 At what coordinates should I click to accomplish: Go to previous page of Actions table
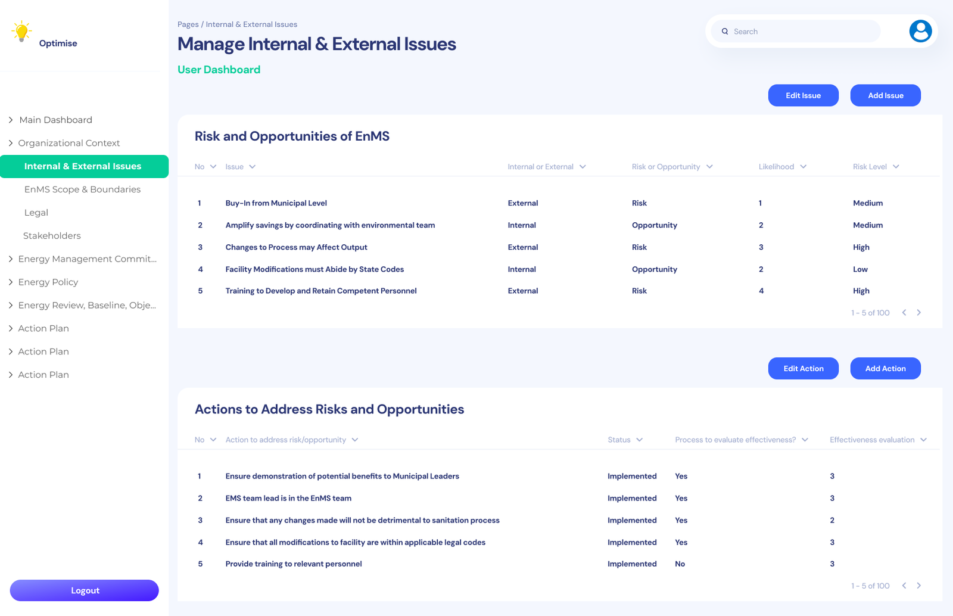pos(904,586)
